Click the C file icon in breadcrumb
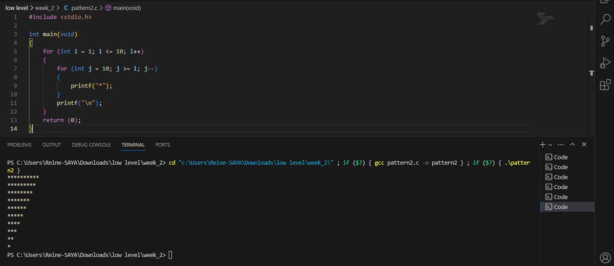614x266 pixels. pyautogui.click(x=67, y=8)
